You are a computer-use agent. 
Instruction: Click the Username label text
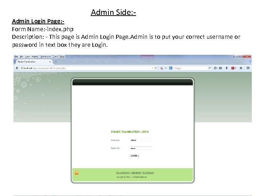(115, 140)
